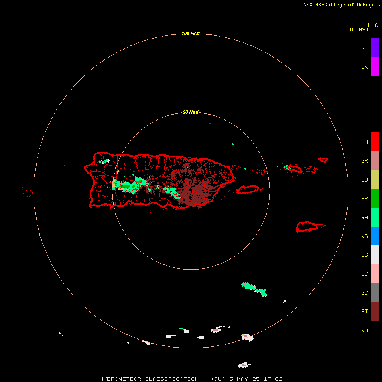
Task: Click the green rain cell southeast offshore
Action: tap(254, 289)
